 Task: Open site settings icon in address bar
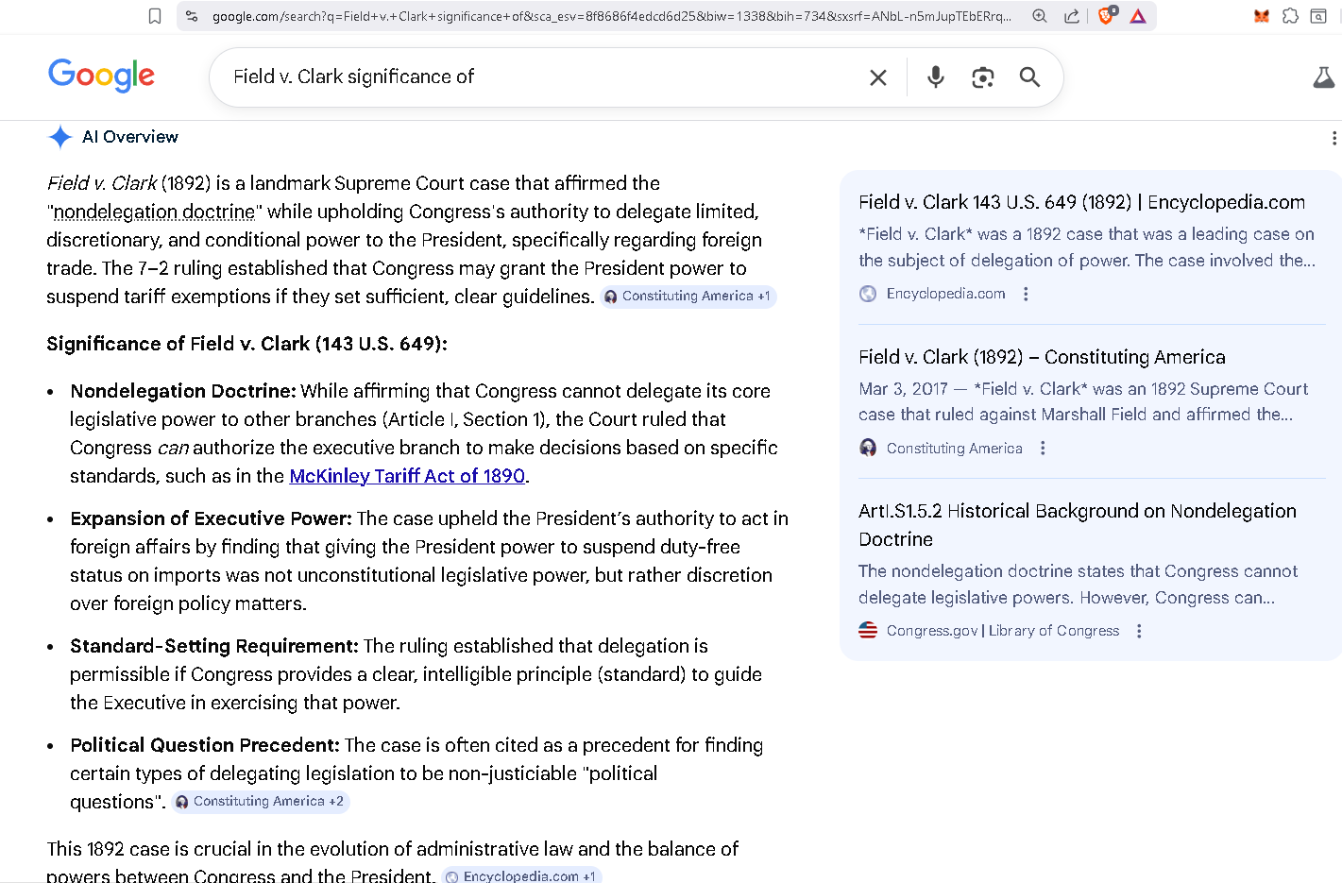pyautogui.click(x=192, y=16)
